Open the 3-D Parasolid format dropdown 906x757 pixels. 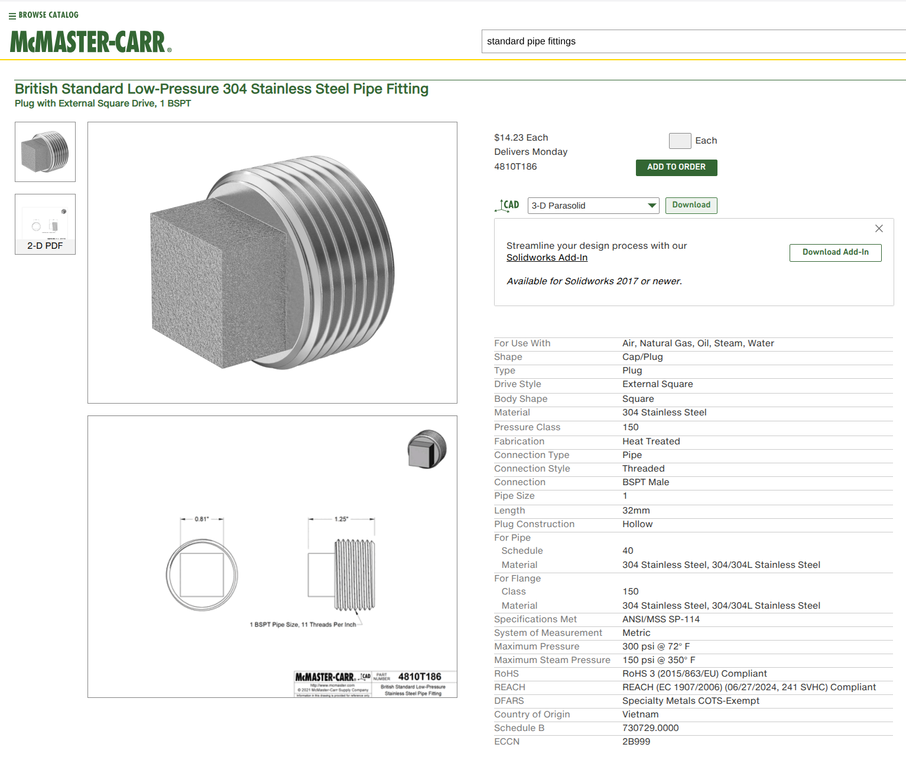(x=593, y=206)
